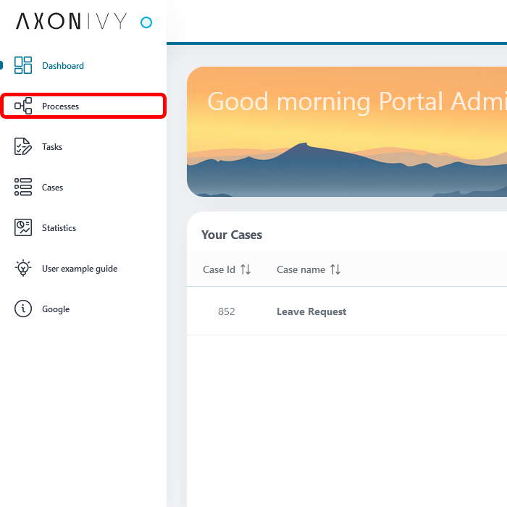Screen dimensions: 507x507
Task: Click the Dashboard grid icon
Action: point(23,65)
